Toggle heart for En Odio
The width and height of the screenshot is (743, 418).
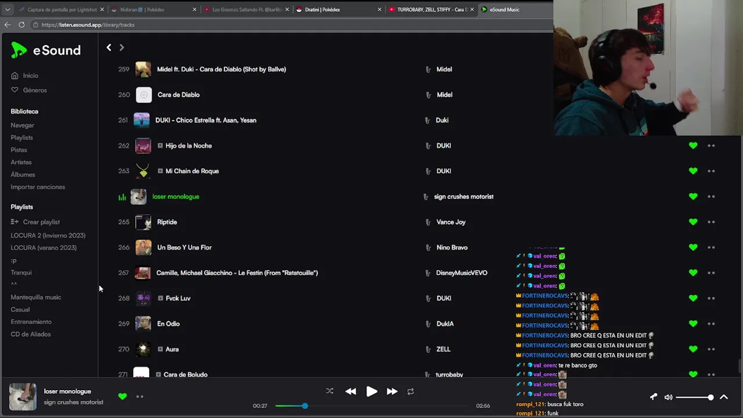click(693, 323)
